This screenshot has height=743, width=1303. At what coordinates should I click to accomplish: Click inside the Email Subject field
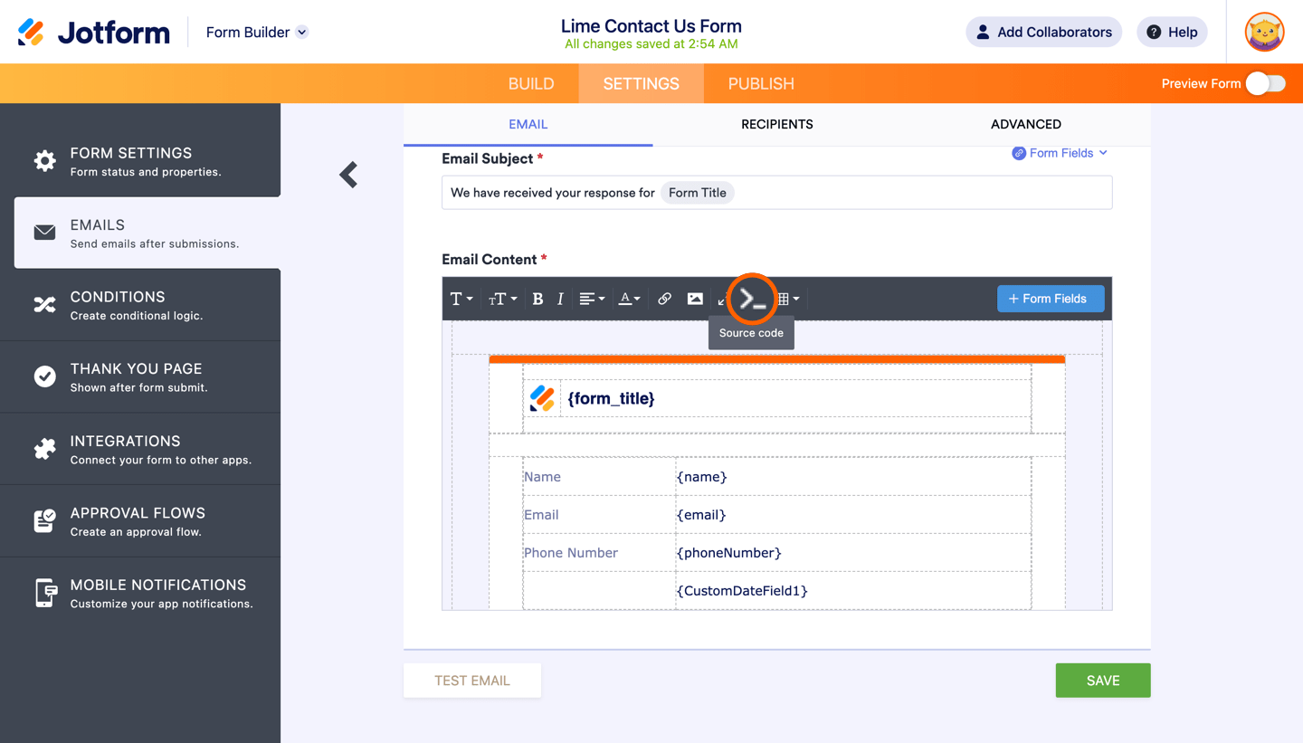point(777,193)
